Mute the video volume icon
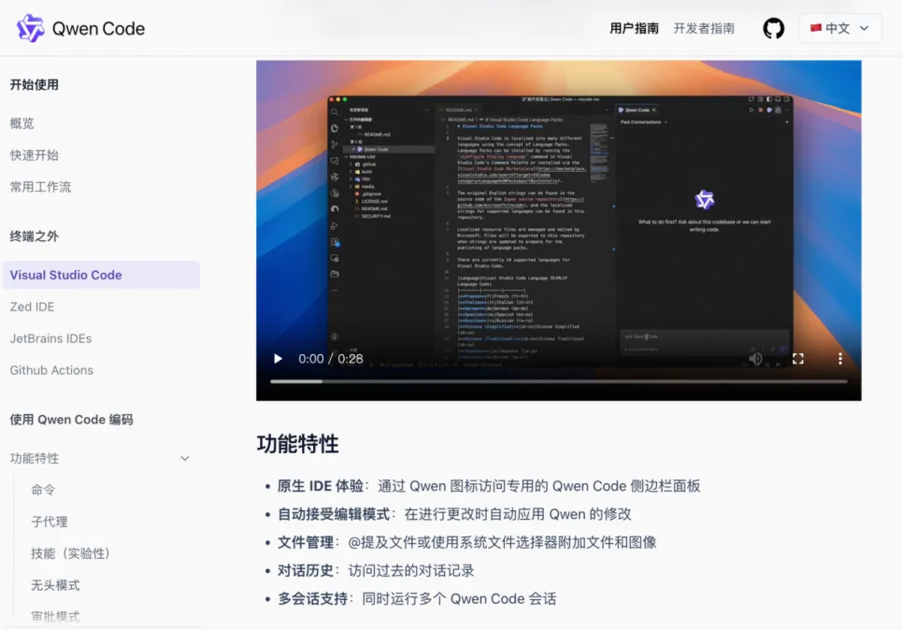 click(755, 359)
